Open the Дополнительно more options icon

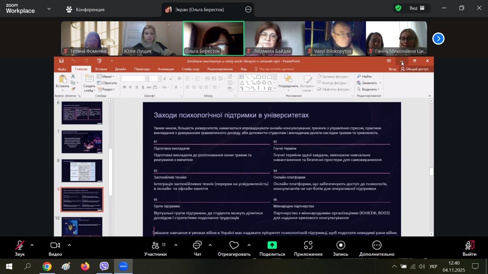click(x=377, y=246)
